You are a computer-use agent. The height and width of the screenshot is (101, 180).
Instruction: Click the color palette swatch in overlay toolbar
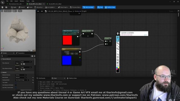point(118,70)
